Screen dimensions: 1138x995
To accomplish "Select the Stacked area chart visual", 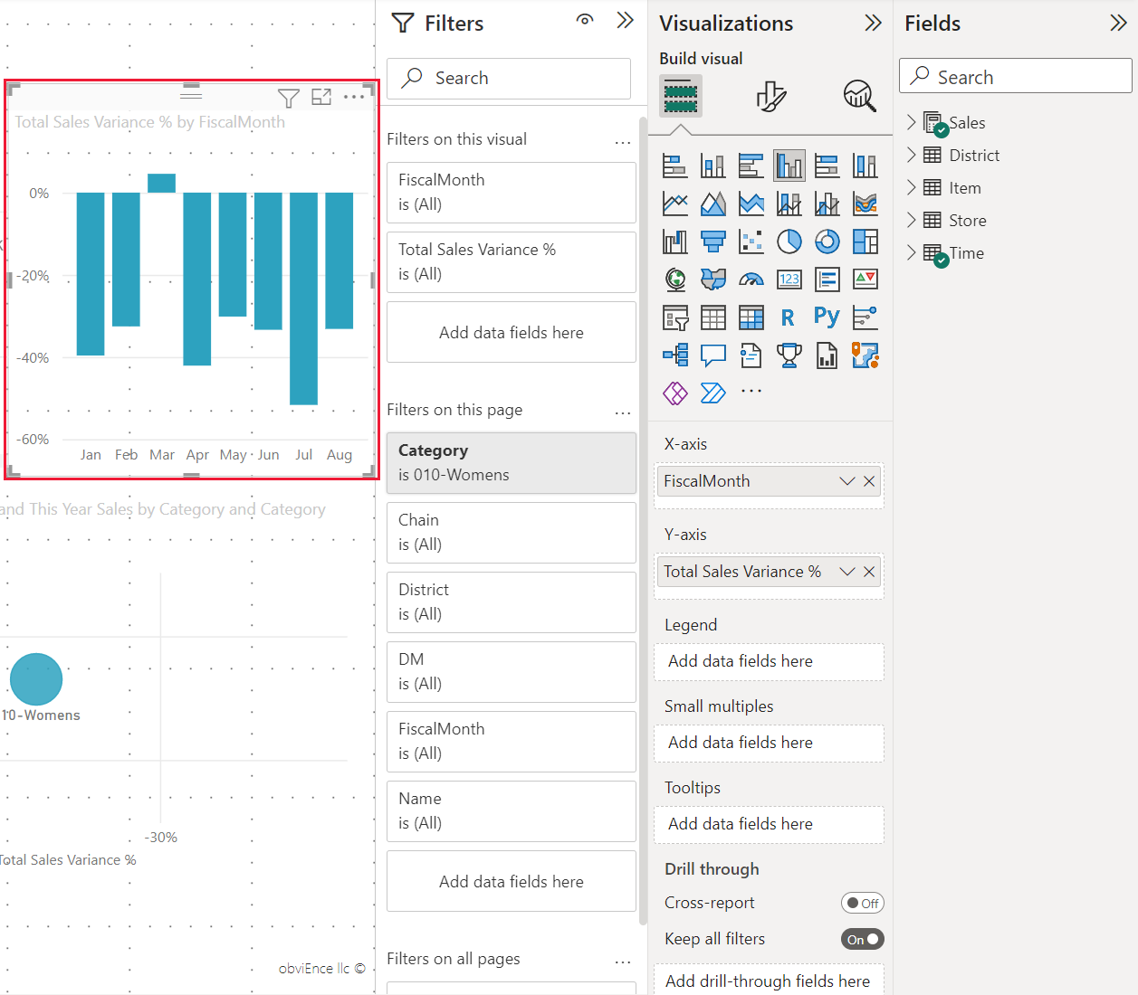I will [751, 204].
